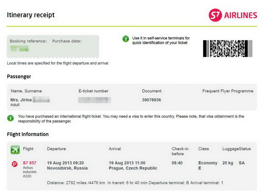Viewport: 264px width, 196px height.
Task: Select document number 39076936
Action: (x=151, y=100)
